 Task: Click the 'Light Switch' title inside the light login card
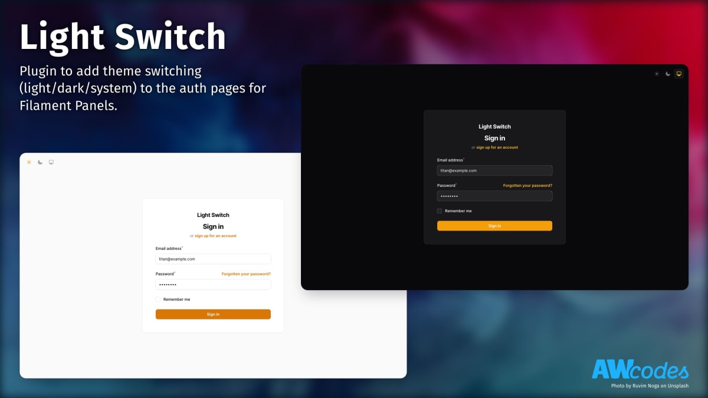click(213, 215)
